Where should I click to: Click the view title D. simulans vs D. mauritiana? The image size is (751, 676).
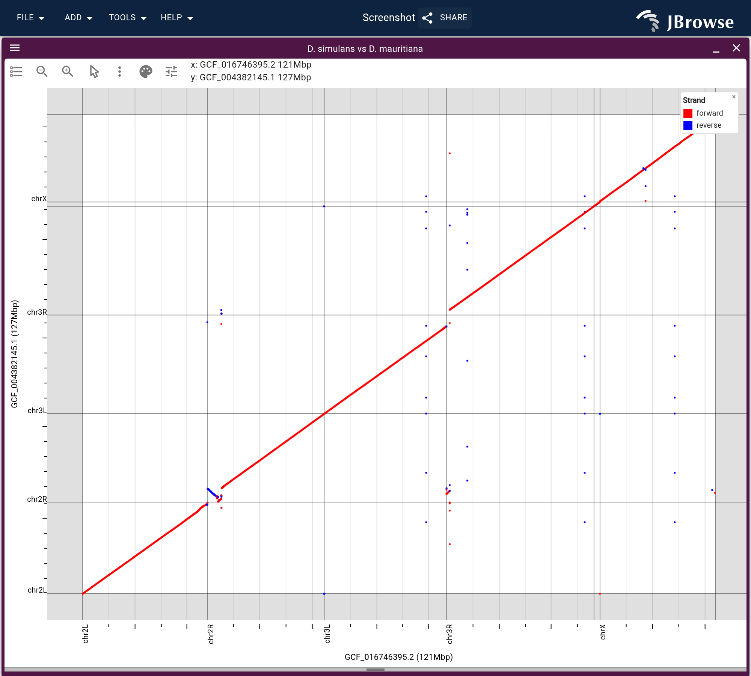point(365,49)
